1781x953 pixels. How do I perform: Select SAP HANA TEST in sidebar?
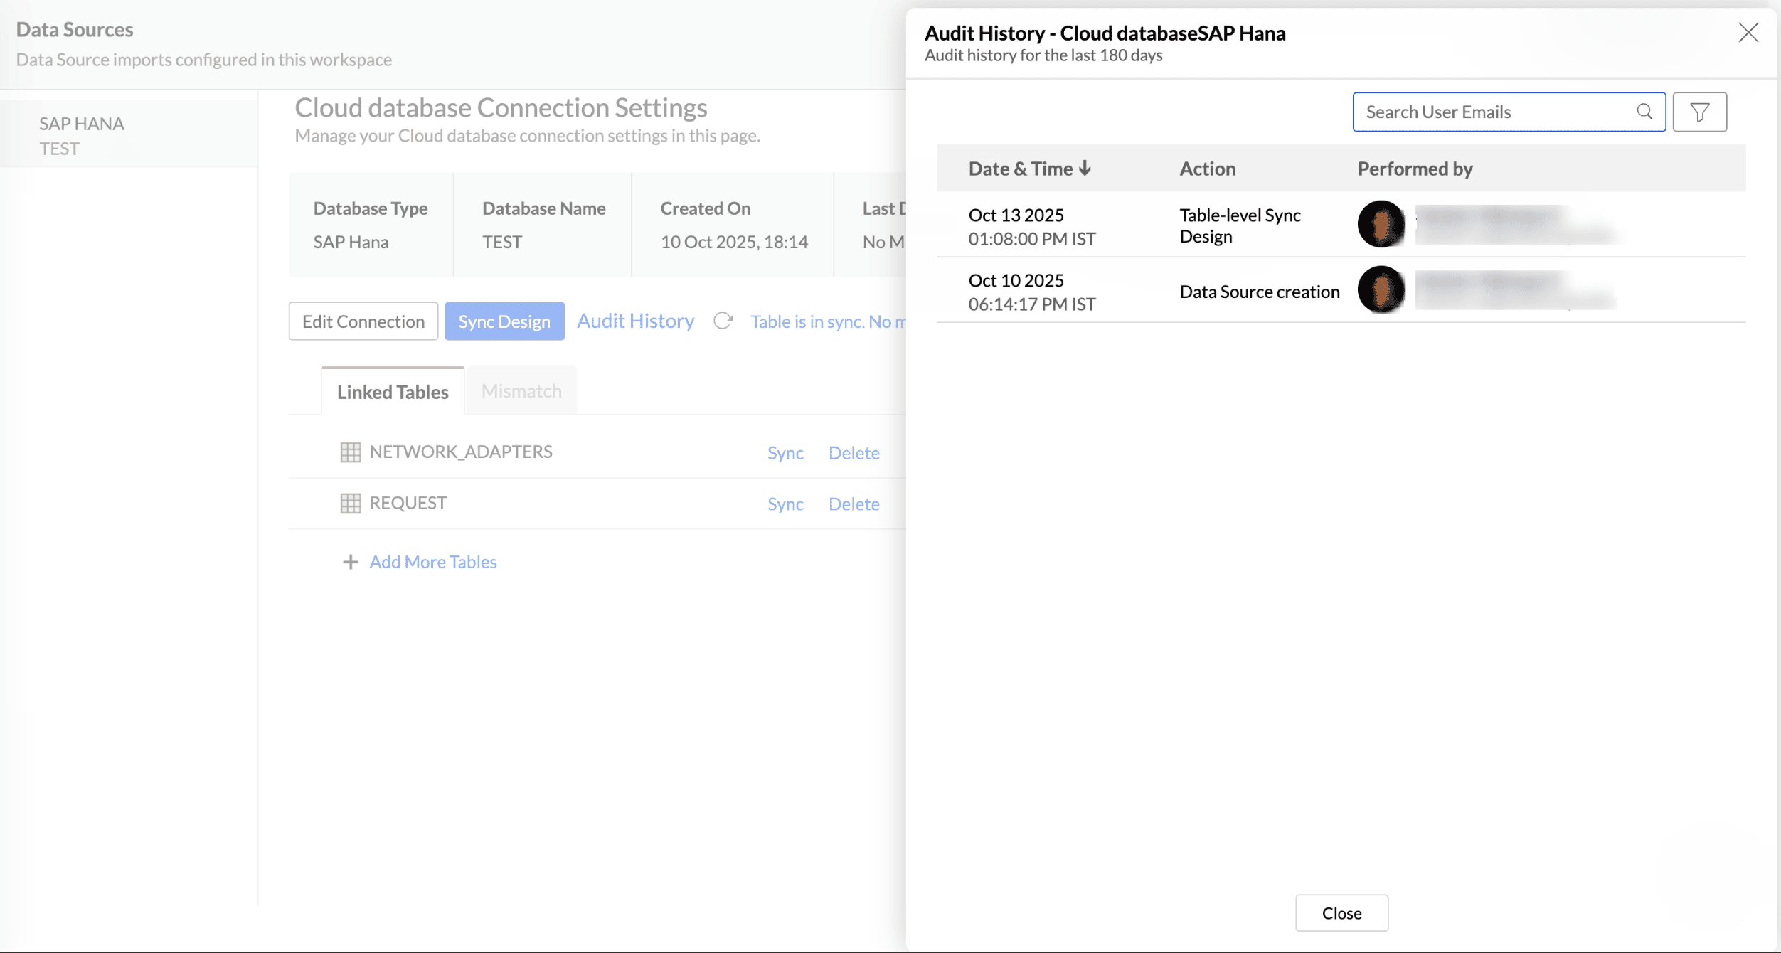(82, 136)
